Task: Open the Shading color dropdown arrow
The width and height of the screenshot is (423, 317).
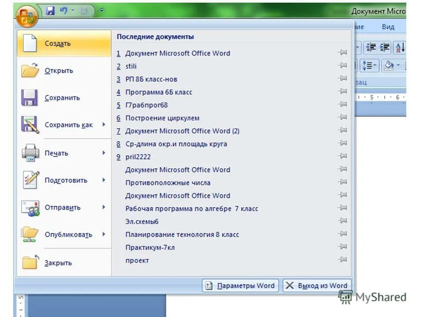Action: 398,65
